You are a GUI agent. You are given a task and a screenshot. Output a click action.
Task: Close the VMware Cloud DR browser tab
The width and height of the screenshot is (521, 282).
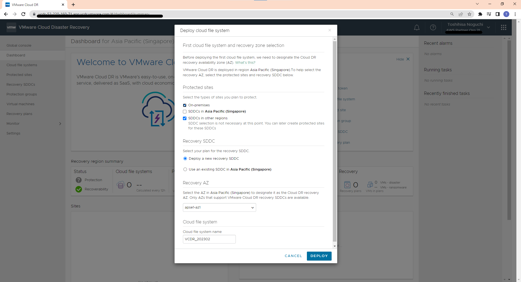(x=63, y=5)
